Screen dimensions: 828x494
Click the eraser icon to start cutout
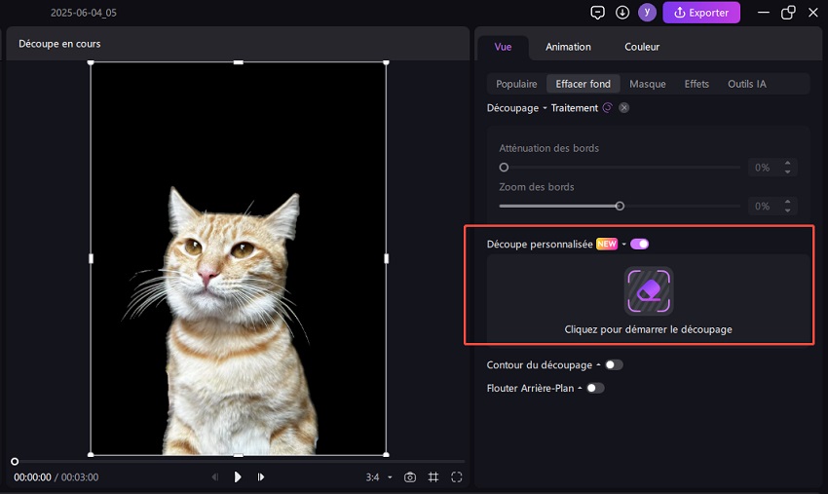pyautogui.click(x=649, y=291)
